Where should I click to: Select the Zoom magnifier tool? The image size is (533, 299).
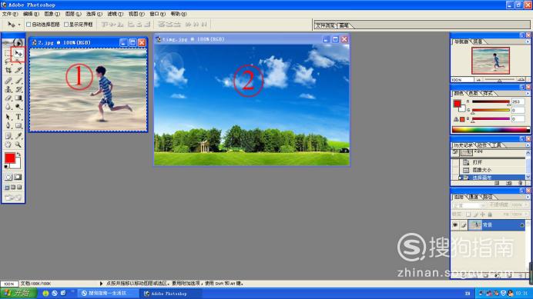click(x=18, y=145)
